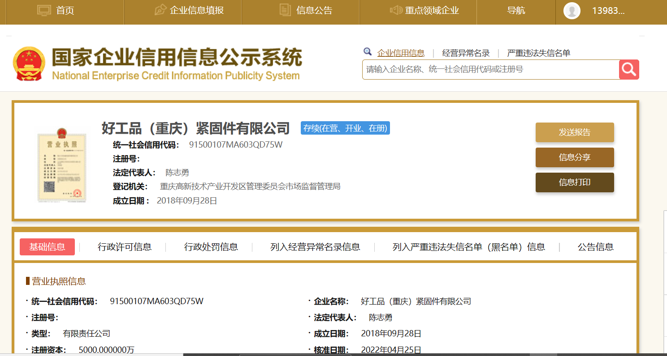Click the national emblem logo
Screen dimensions: 667x356
click(x=29, y=64)
